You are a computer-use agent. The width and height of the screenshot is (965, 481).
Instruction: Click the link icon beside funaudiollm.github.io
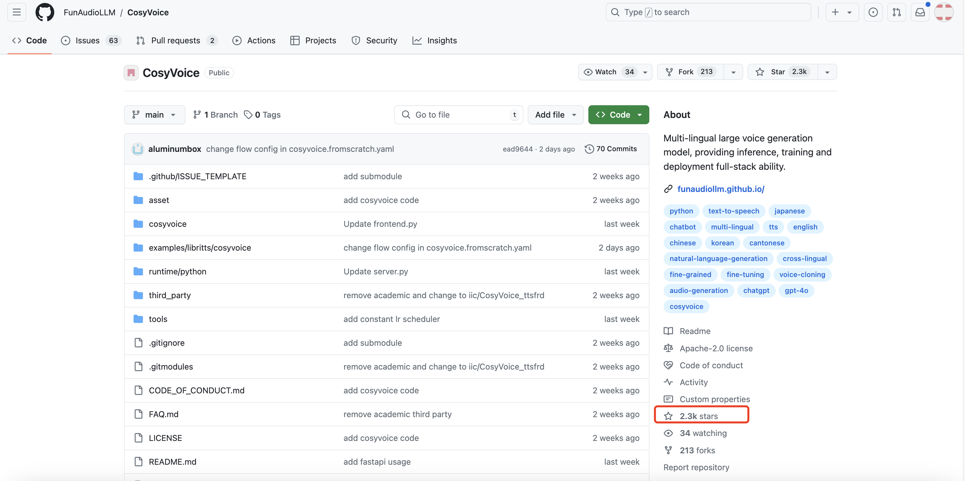click(x=668, y=189)
